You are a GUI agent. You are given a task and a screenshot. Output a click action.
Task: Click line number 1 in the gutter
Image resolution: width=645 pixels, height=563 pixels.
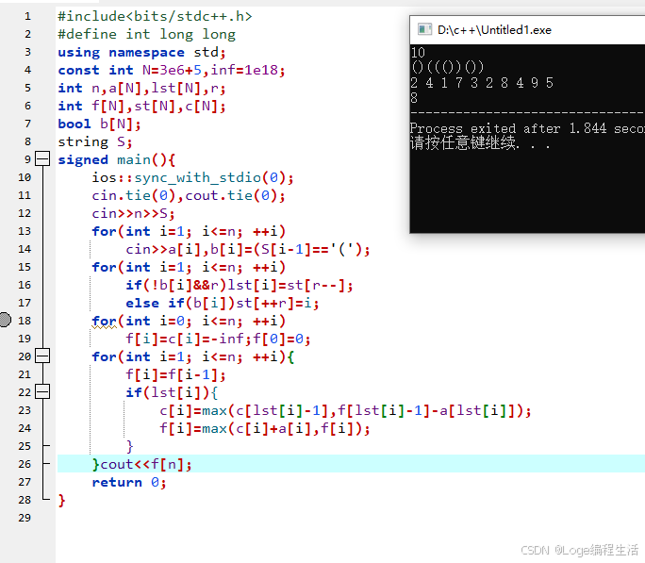pyautogui.click(x=27, y=16)
